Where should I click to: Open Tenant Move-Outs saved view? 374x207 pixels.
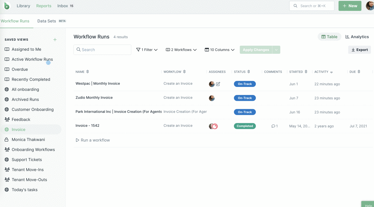tap(29, 180)
